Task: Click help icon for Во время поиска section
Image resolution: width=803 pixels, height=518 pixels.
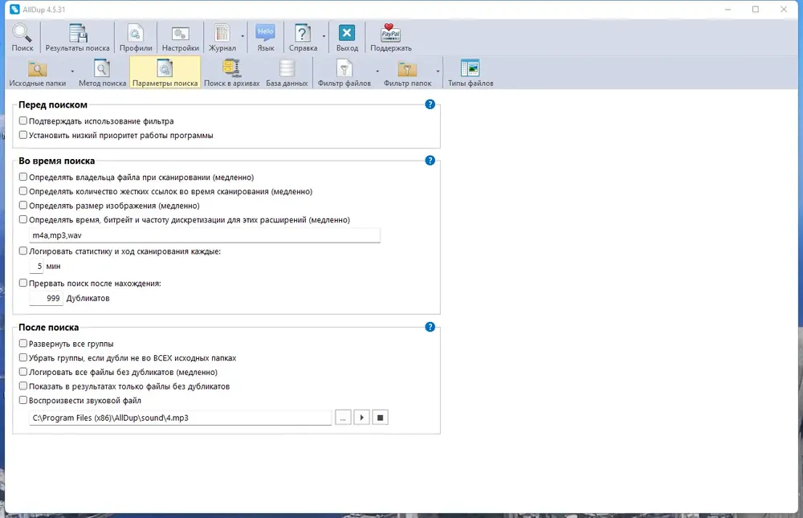Action: click(x=430, y=161)
